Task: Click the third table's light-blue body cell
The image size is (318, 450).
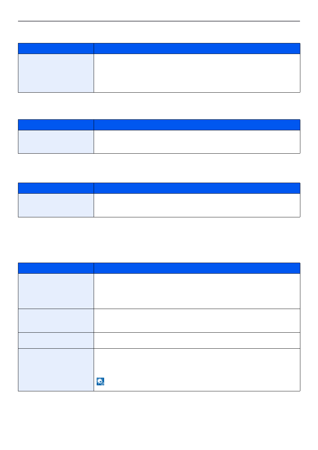Action: (x=56, y=205)
